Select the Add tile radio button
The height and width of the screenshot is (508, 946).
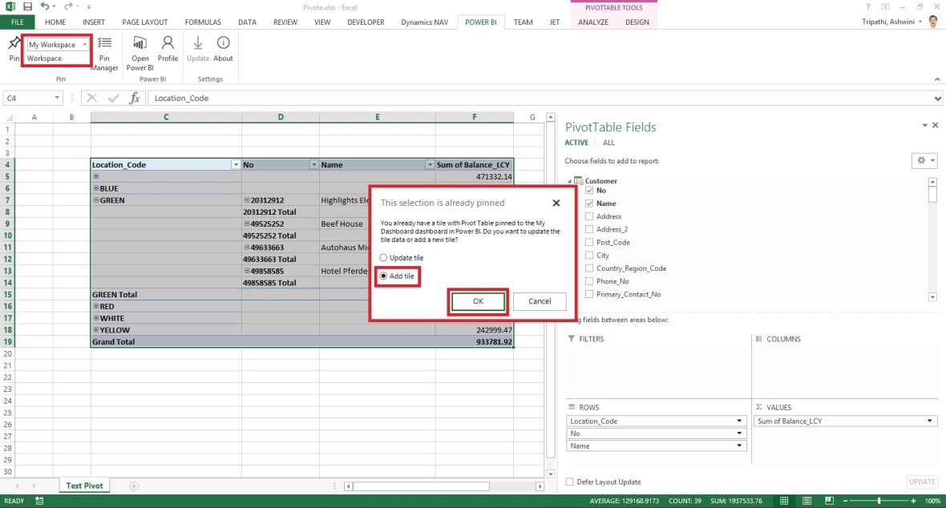point(384,276)
